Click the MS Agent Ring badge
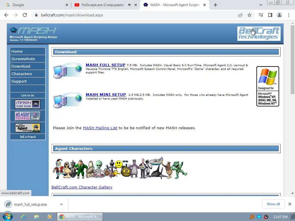The height and width of the screenshot is (221, 295). 28,116
